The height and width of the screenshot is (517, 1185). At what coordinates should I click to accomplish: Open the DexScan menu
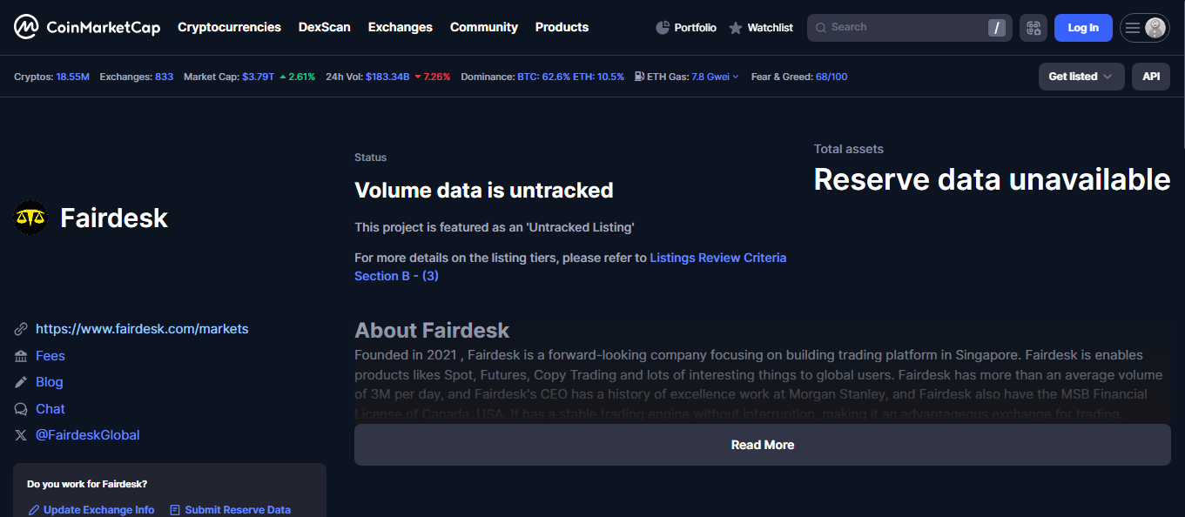324,27
